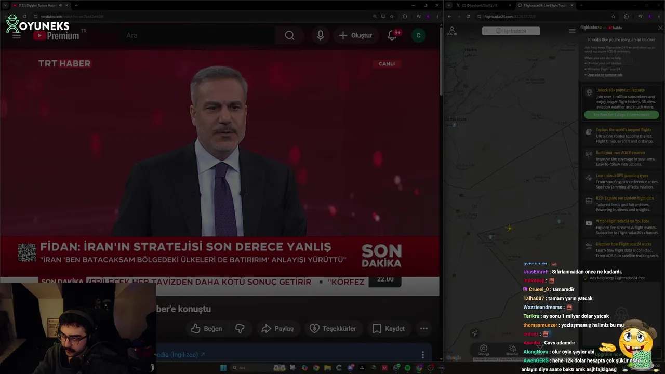Open the Flightradar24 Weather button
The height and width of the screenshot is (374, 665).
pos(512,350)
